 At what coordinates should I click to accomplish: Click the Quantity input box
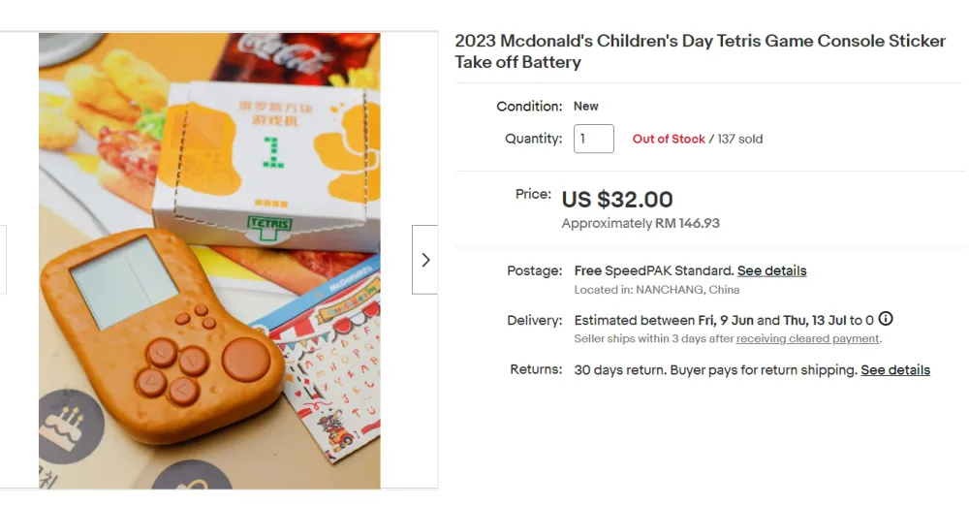click(x=594, y=139)
